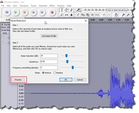Click the Stop button
This screenshot has height=113, width=139.
click(25, 13)
